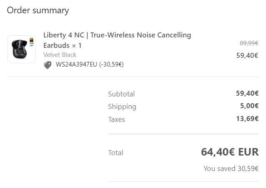The height and width of the screenshot is (188, 266).
Task: Click the Earbuds word in product name
Action: pos(56,45)
